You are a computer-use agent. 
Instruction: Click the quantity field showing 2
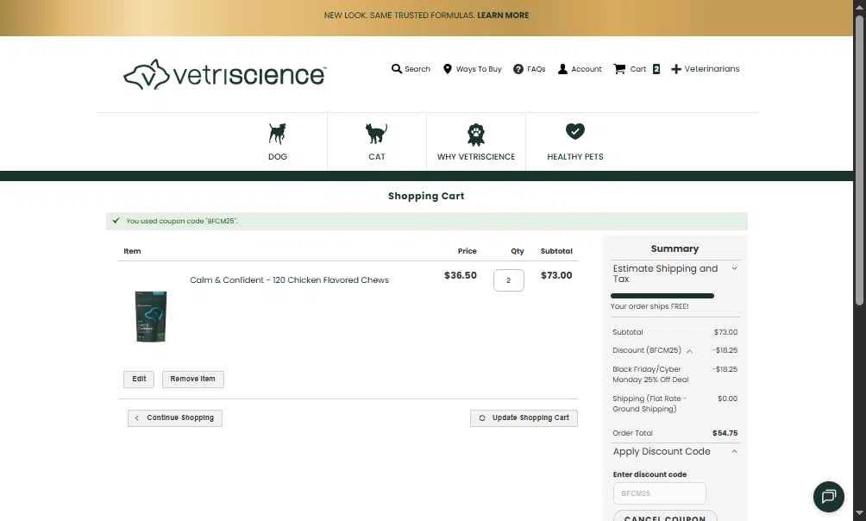(x=509, y=280)
